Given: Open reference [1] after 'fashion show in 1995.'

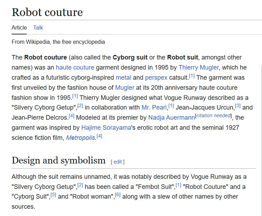Looking at the screenshot, I should point(75,96).
